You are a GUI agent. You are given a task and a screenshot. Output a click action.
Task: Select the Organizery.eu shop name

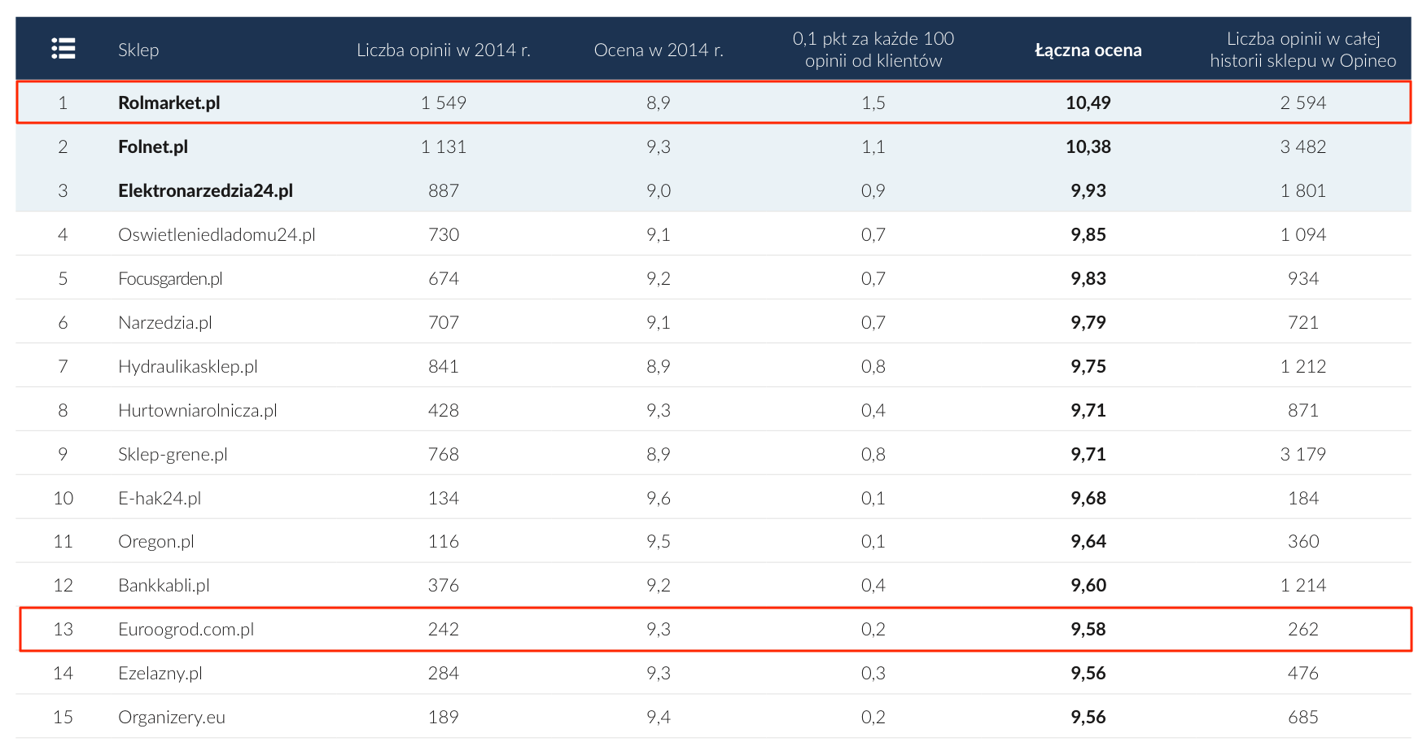pyautogui.click(x=172, y=717)
